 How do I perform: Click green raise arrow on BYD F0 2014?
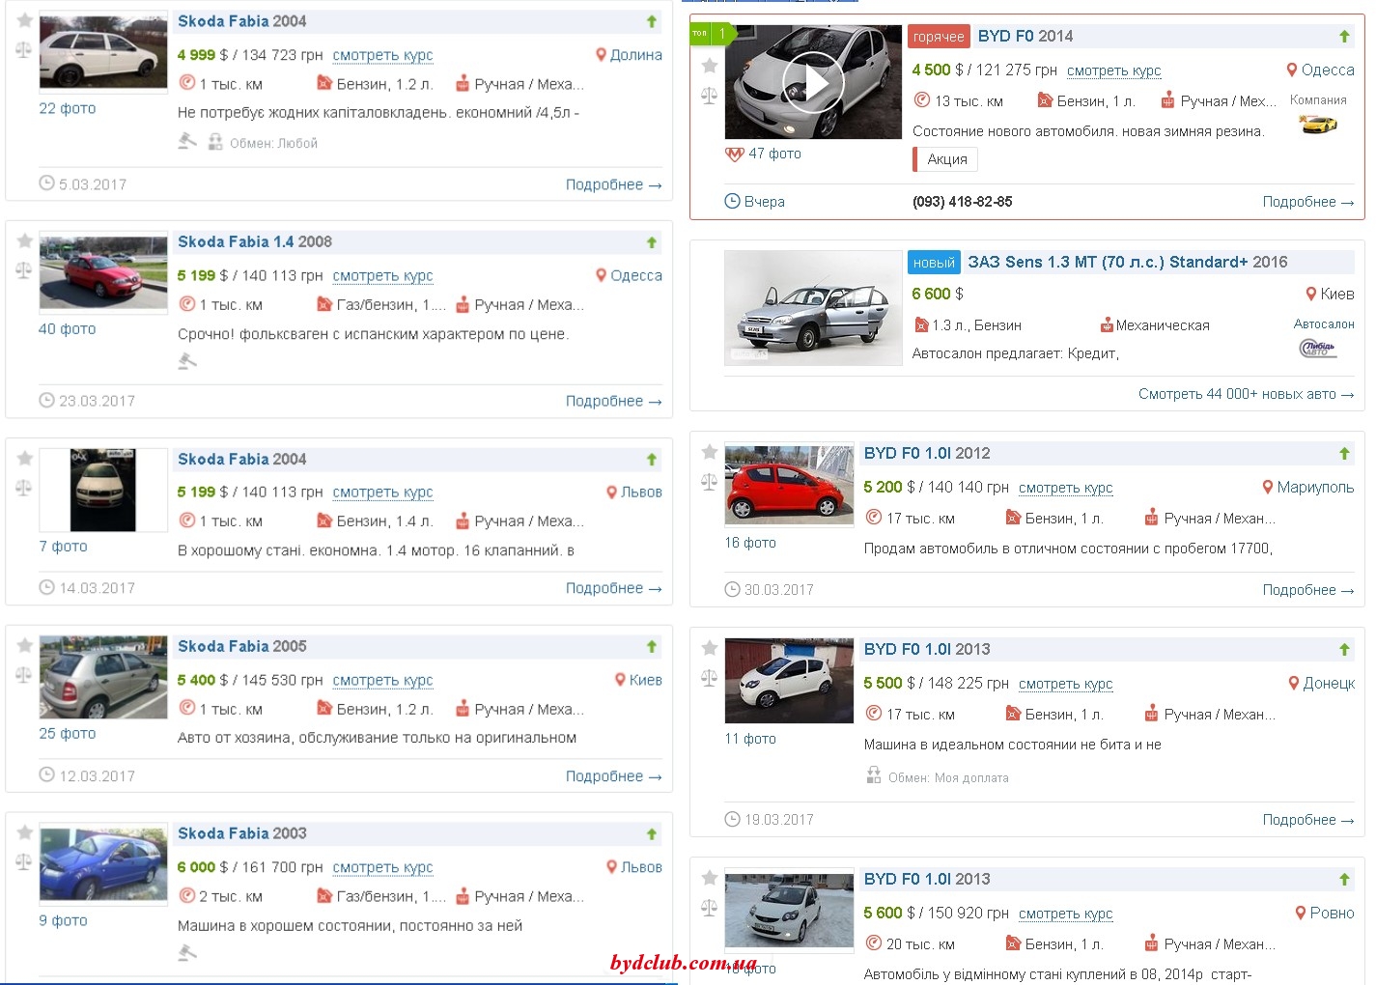pyautogui.click(x=1343, y=37)
